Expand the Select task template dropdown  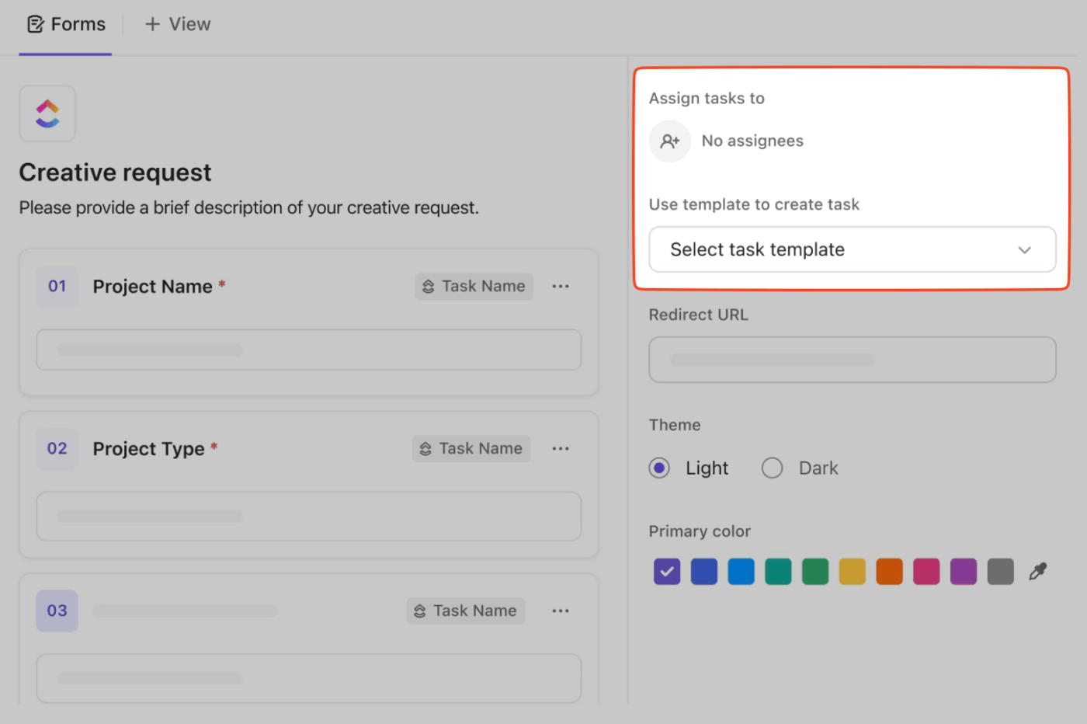[x=852, y=249]
